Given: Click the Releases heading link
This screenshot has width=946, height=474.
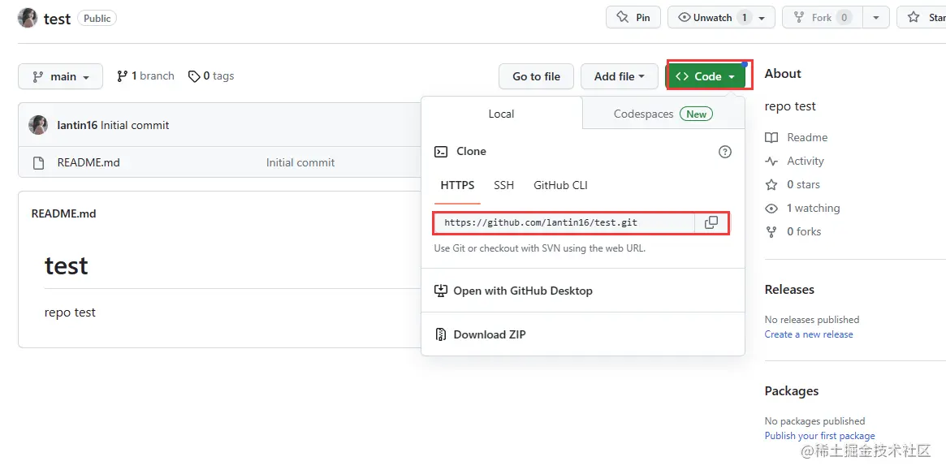Looking at the screenshot, I should coord(790,290).
